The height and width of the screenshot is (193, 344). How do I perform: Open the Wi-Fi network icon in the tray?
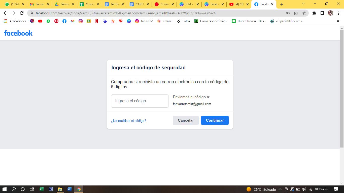click(311, 189)
